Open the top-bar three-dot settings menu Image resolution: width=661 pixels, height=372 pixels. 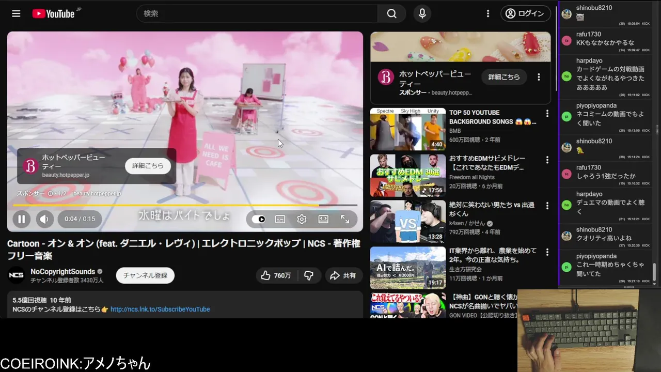(488, 13)
